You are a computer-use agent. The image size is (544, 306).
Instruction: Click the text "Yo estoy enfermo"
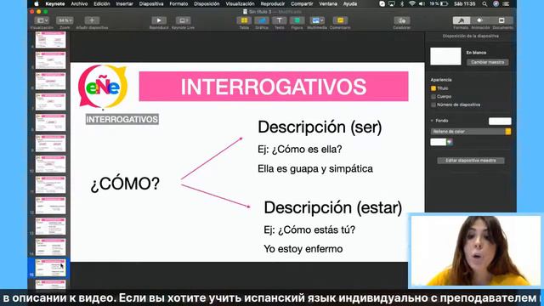point(303,249)
